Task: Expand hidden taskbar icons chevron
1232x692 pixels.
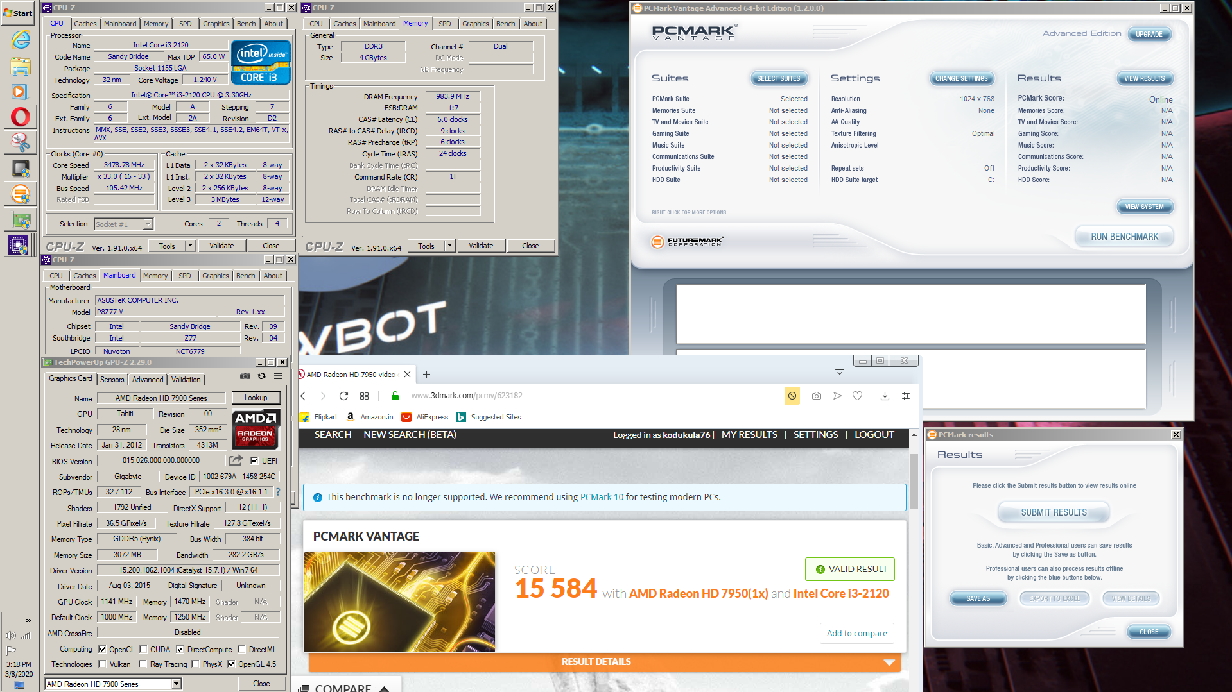Action: pyautogui.click(x=28, y=620)
